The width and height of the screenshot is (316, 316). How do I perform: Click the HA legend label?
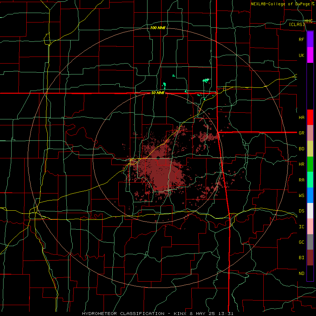(302, 117)
